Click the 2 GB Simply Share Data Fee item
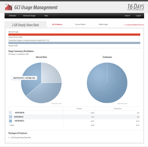The image size is (148, 147). pos(21,137)
